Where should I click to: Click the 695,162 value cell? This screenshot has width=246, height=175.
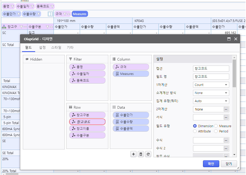[x=224, y=32]
